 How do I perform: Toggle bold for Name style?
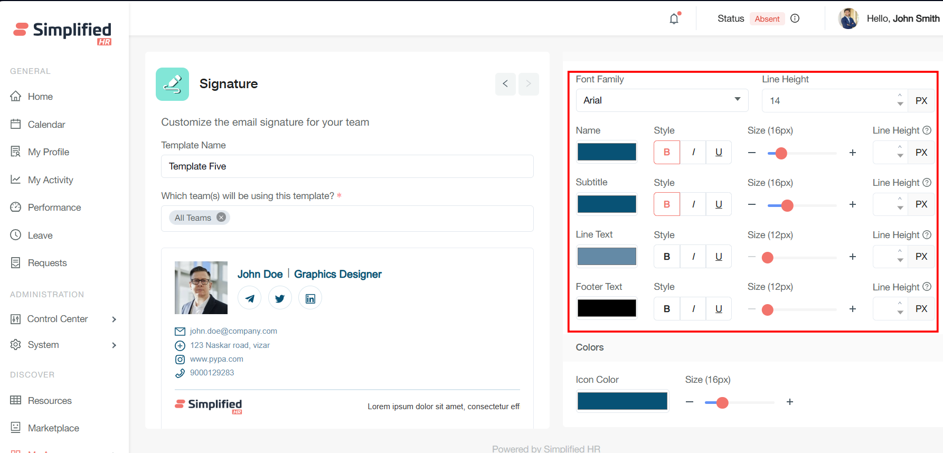point(667,152)
